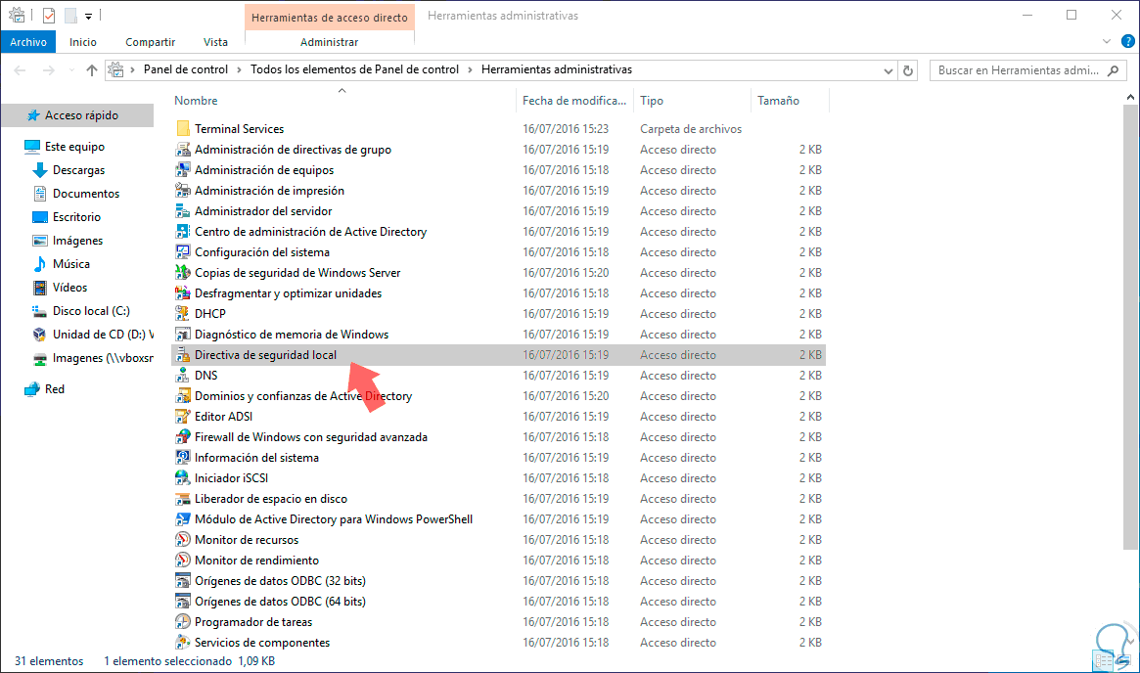Open the Archivo menu
This screenshot has height=673, width=1140.
[28, 42]
